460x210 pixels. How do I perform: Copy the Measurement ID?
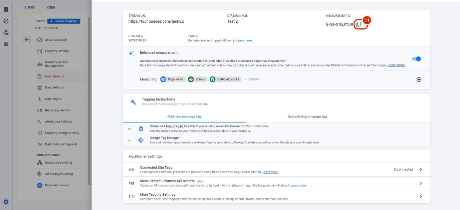pyautogui.click(x=359, y=24)
